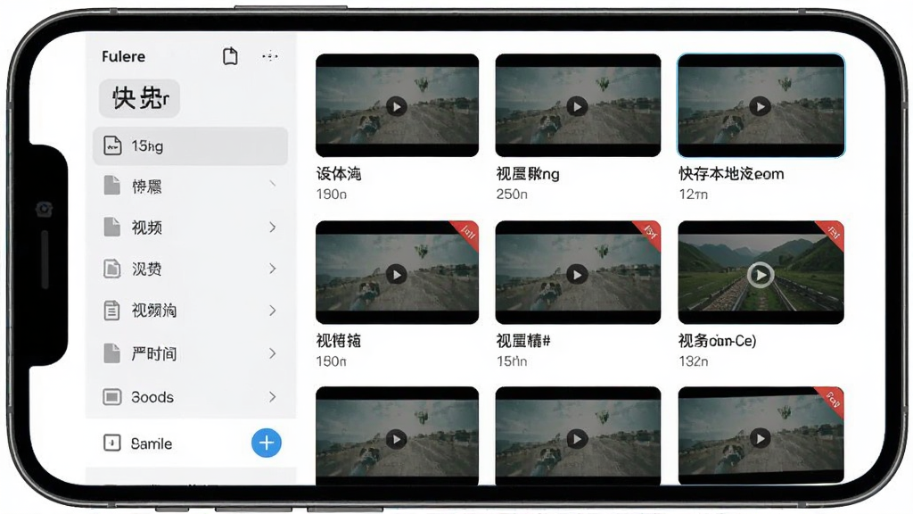Tap the Fulere sidebar title

[123, 56]
